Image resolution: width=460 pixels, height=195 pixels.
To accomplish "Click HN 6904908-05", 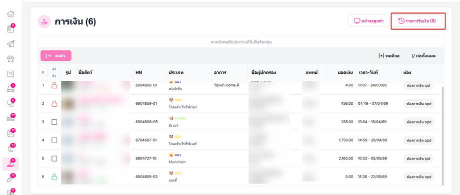I will (146, 122).
